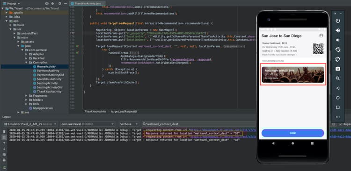Image resolution: width=351 pixels, height=171 pixels.
Task: Open the Project view selector
Action: pos(12,4)
